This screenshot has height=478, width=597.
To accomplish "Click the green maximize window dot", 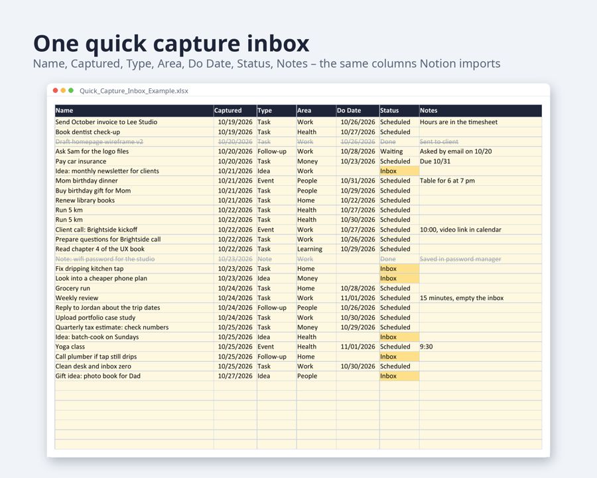I will [x=71, y=90].
